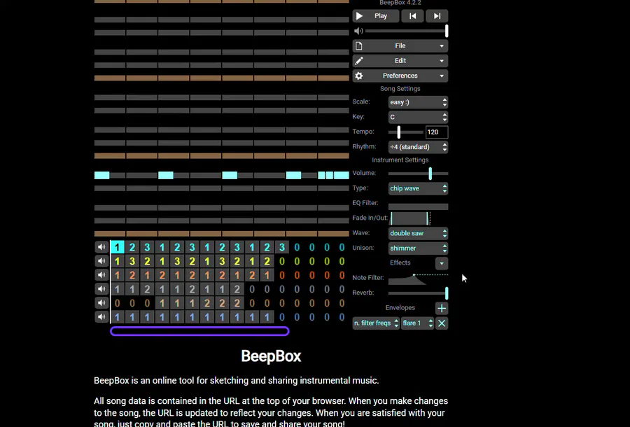
Task: Select third bar pattern 2 in gray channel
Action: click(147, 289)
